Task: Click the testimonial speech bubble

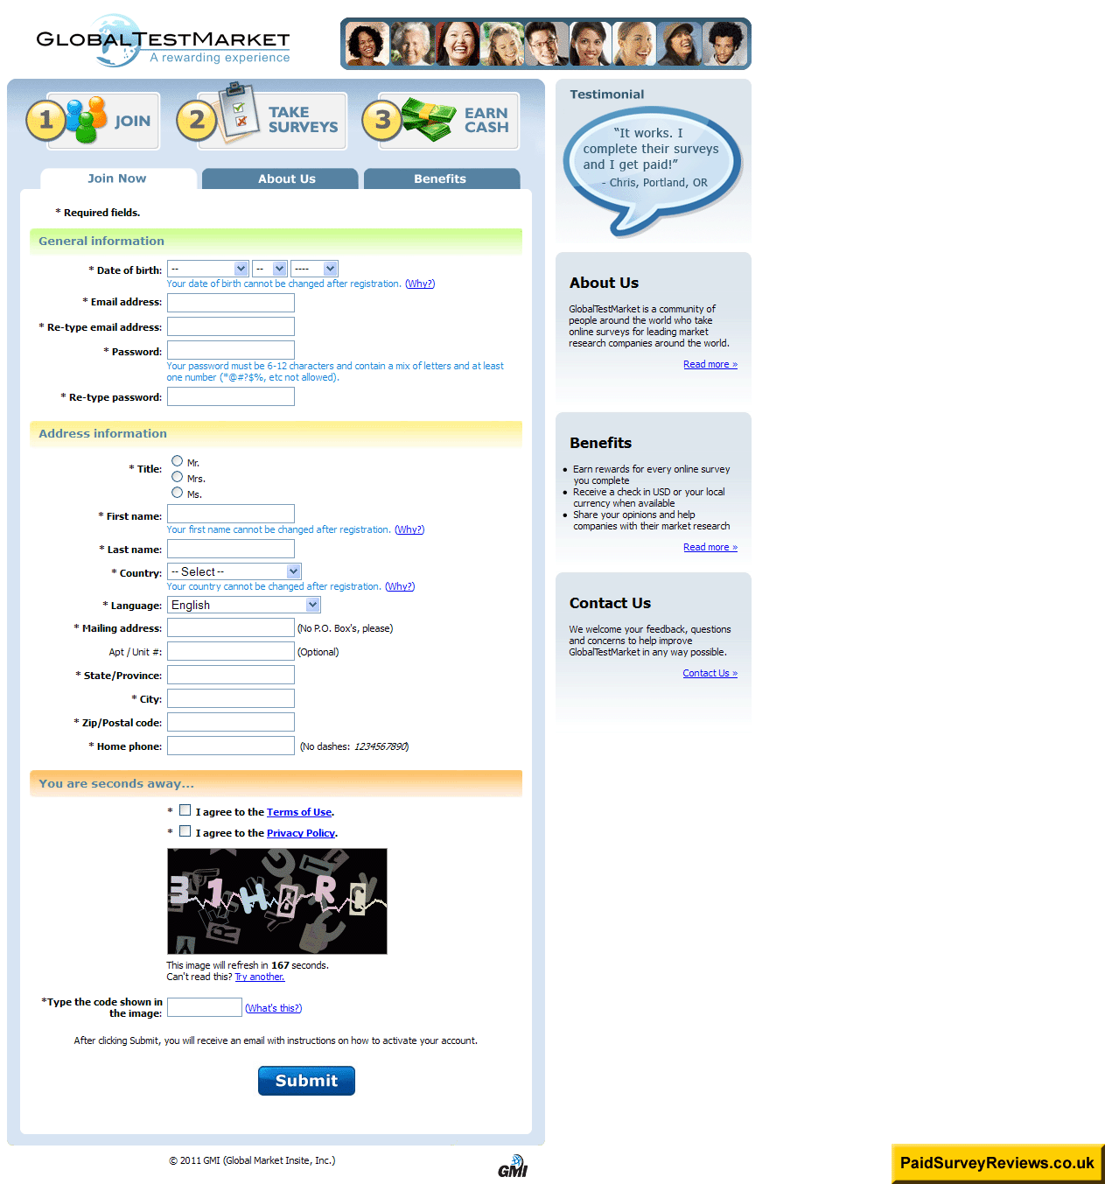Action: click(653, 173)
